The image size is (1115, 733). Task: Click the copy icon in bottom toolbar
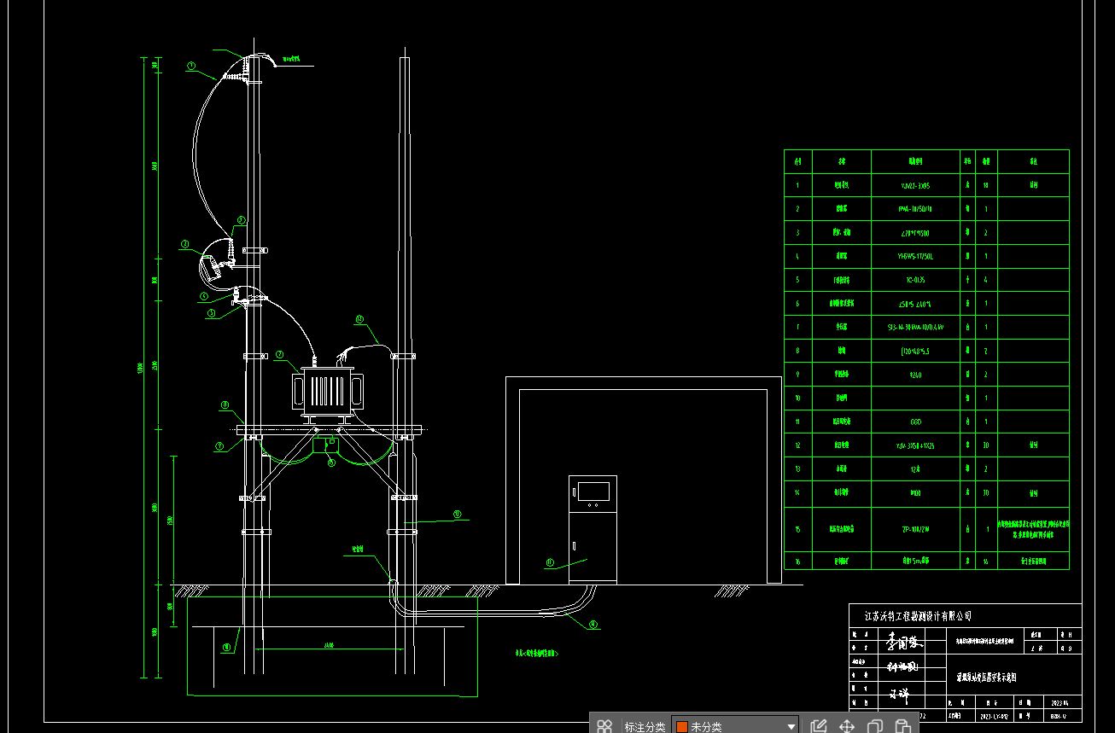coord(875,726)
